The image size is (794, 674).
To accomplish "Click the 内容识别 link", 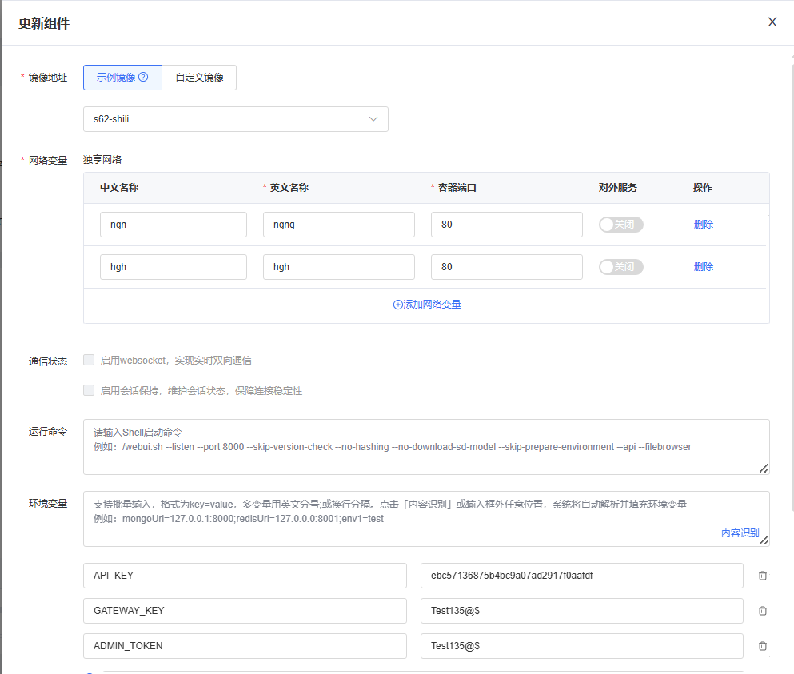I will coord(739,532).
